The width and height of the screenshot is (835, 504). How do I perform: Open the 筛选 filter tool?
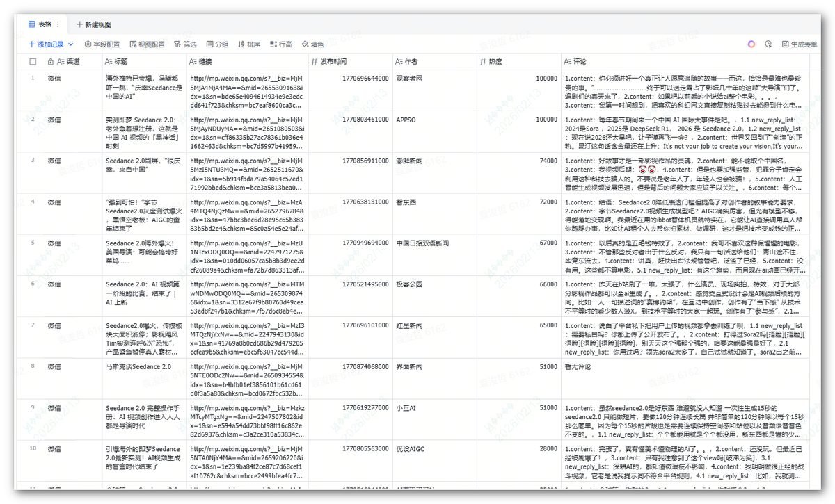[x=184, y=44]
